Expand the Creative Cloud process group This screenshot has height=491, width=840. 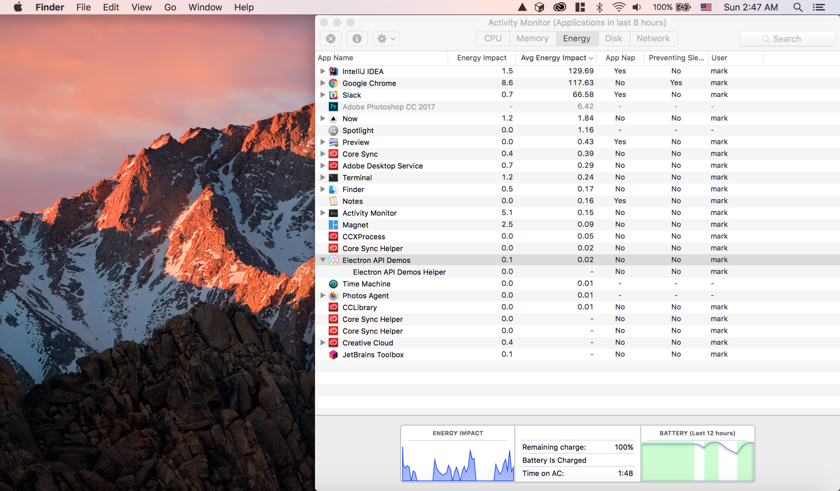click(x=323, y=343)
